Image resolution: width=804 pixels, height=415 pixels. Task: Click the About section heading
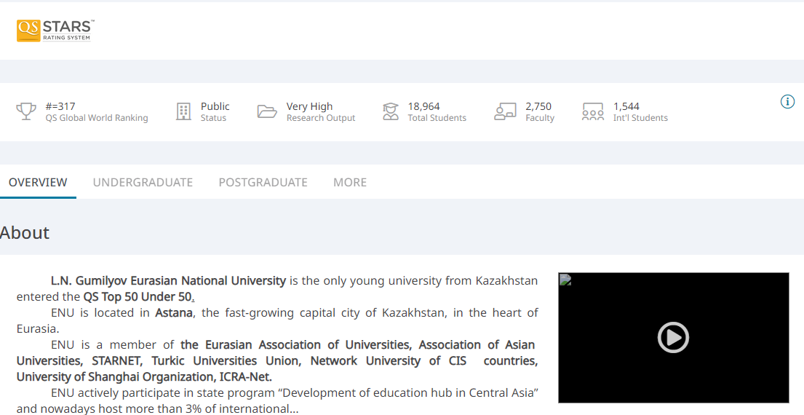(x=25, y=233)
